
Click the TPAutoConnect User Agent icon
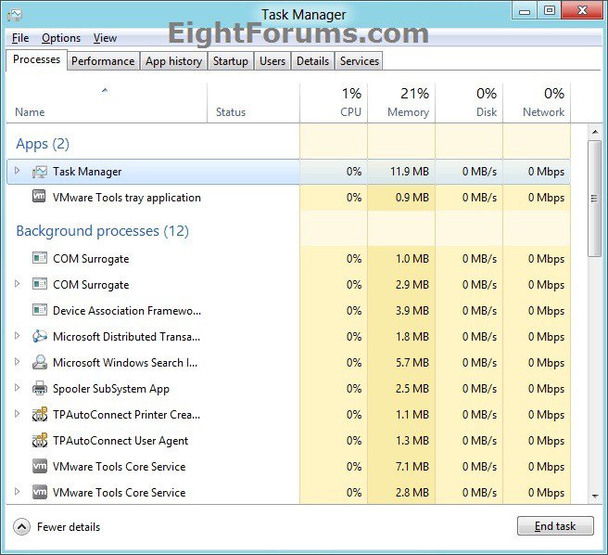(x=40, y=441)
